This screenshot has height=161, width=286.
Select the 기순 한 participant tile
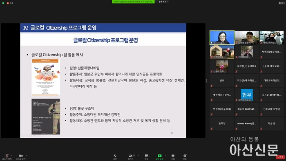(x=272, y=124)
